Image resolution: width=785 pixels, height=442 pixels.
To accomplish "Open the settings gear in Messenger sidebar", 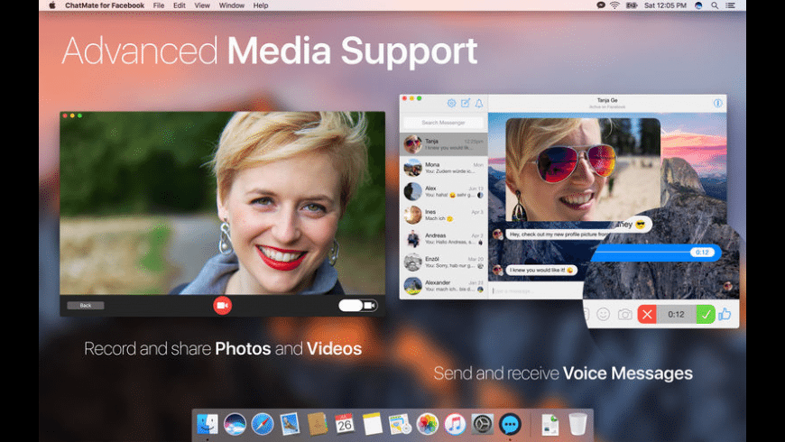I will click(451, 103).
